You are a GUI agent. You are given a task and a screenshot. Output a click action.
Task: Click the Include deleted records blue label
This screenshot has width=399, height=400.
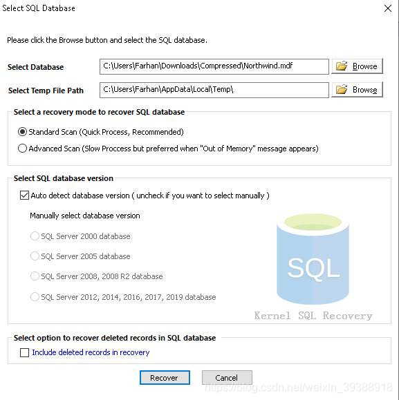(x=91, y=352)
